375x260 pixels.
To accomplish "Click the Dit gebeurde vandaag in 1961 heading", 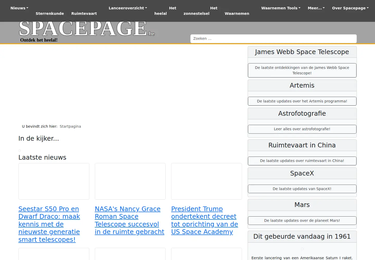I will (x=302, y=236).
